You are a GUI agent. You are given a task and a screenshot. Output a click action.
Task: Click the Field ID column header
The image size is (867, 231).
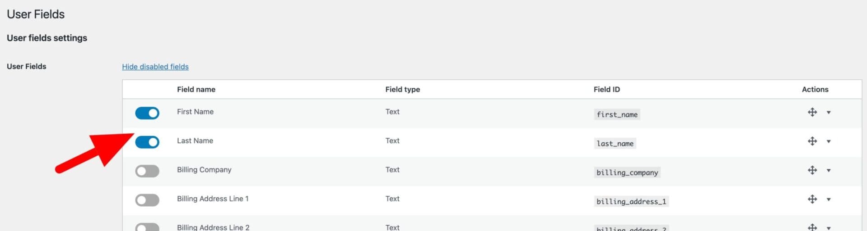[x=606, y=89]
